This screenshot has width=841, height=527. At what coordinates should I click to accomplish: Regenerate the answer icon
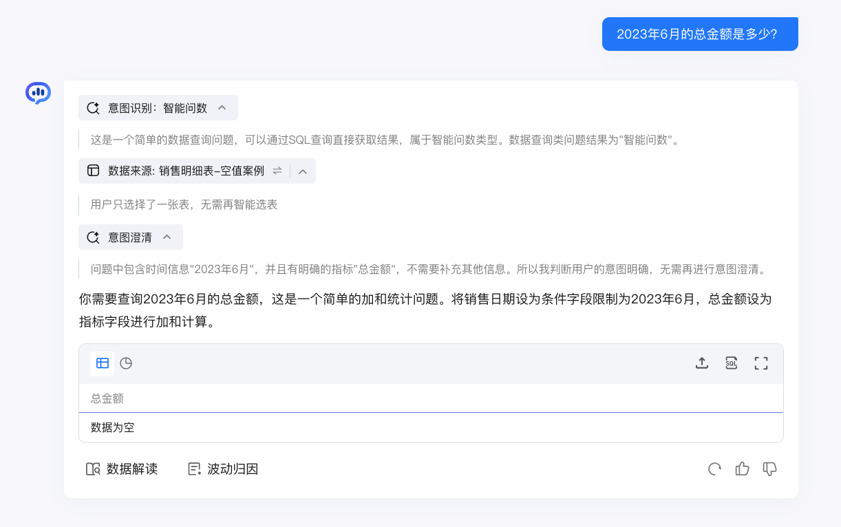pos(715,469)
